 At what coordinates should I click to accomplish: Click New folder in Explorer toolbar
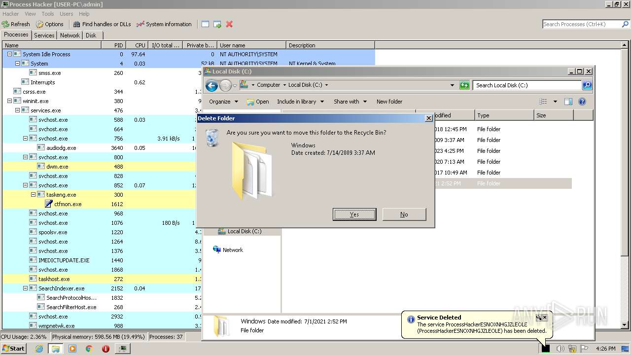[389, 102]
